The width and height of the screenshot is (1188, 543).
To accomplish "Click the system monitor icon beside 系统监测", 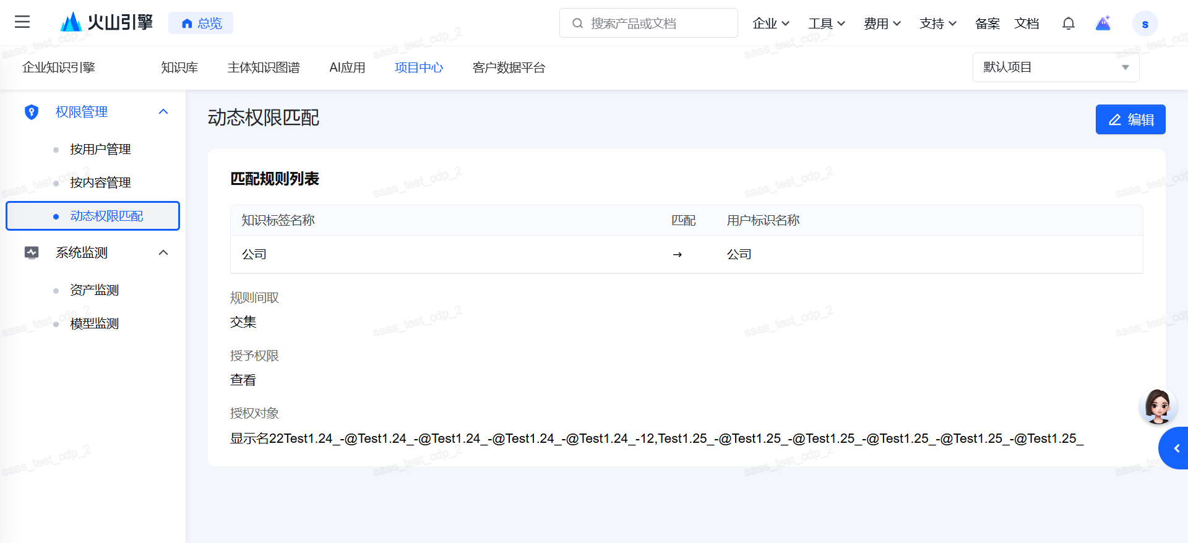I will click(x=32, y=252).
